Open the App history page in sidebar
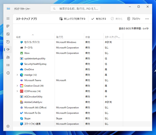This screenshot has width=156, height=135. (8, 42)
